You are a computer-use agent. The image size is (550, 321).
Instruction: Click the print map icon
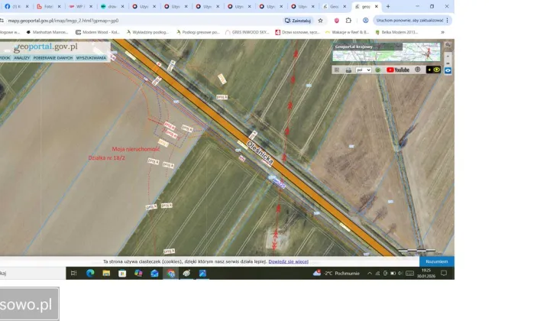coord(348,70)
